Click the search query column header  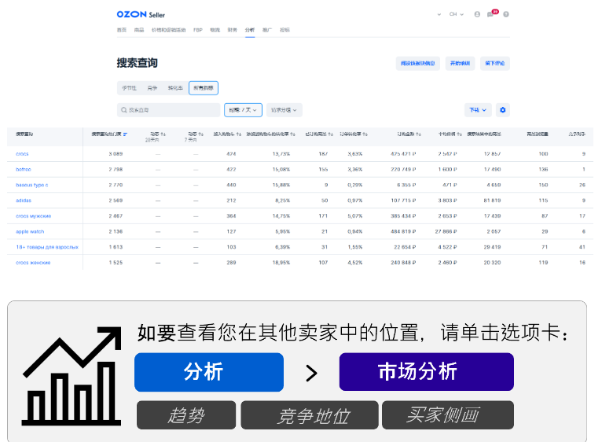point(24,134)
